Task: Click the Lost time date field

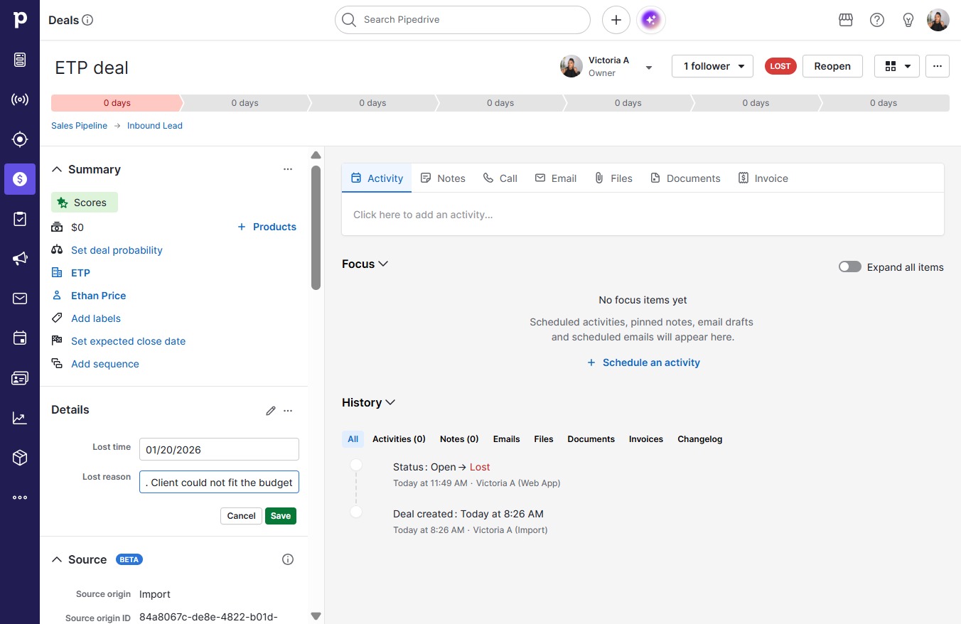Action: coord(219,449)
